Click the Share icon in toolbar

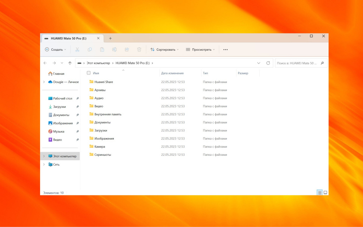pyautogui.click(x=127, y=50)
